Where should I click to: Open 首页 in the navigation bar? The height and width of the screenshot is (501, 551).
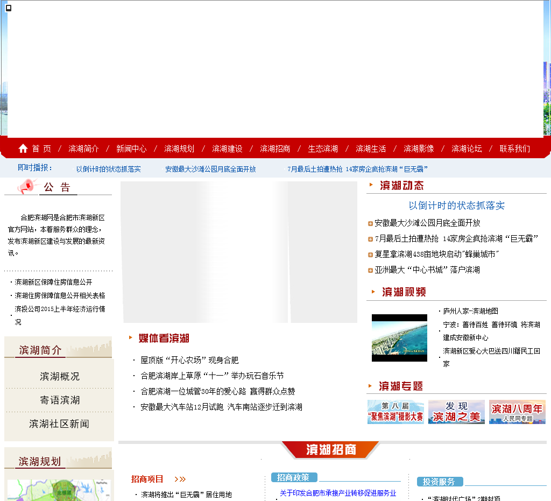[41, 149]
